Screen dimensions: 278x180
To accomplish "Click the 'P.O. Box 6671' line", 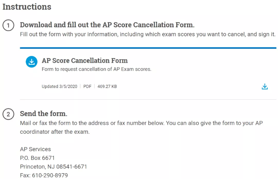I will pyautogui.click(x=37, y=158).
